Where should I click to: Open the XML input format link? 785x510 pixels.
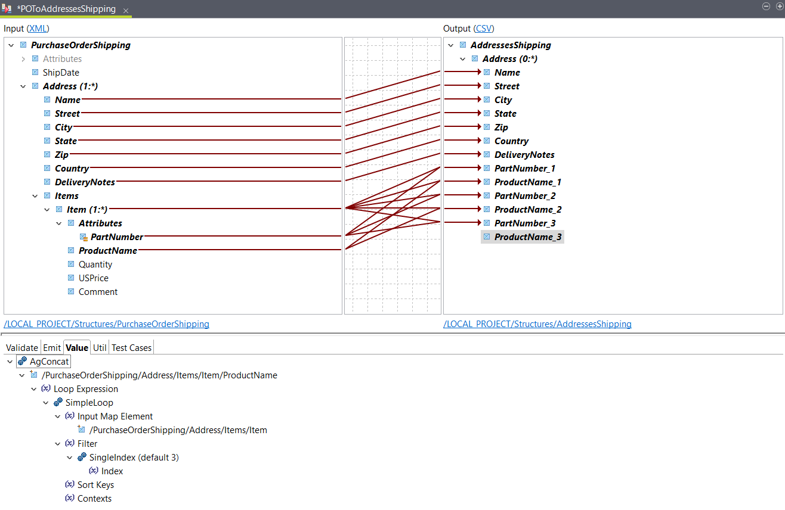pos(38,28)
